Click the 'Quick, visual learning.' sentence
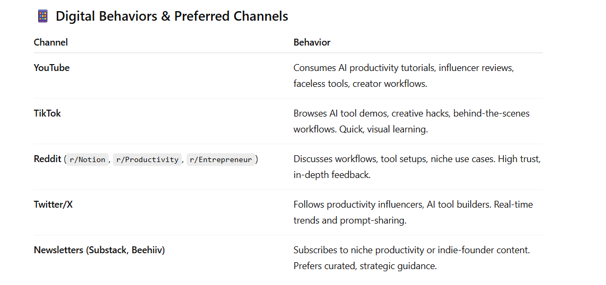 point(384,129)
